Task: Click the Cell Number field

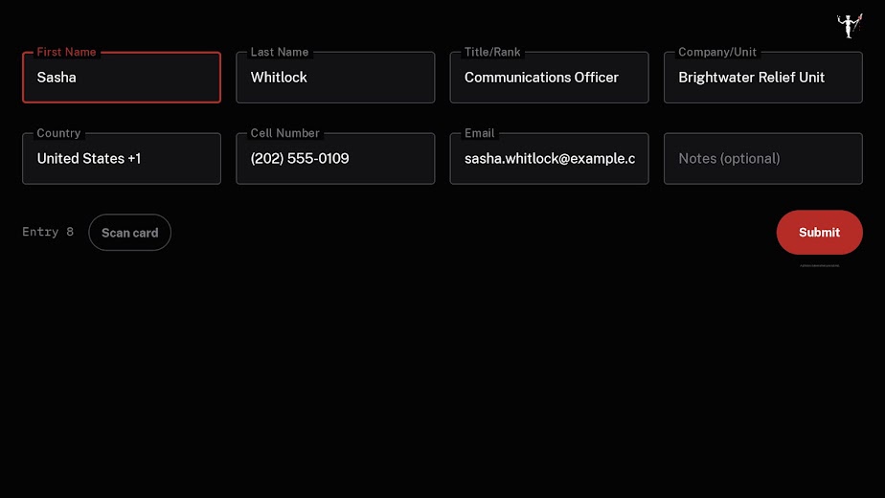Action: click(335, 159)
